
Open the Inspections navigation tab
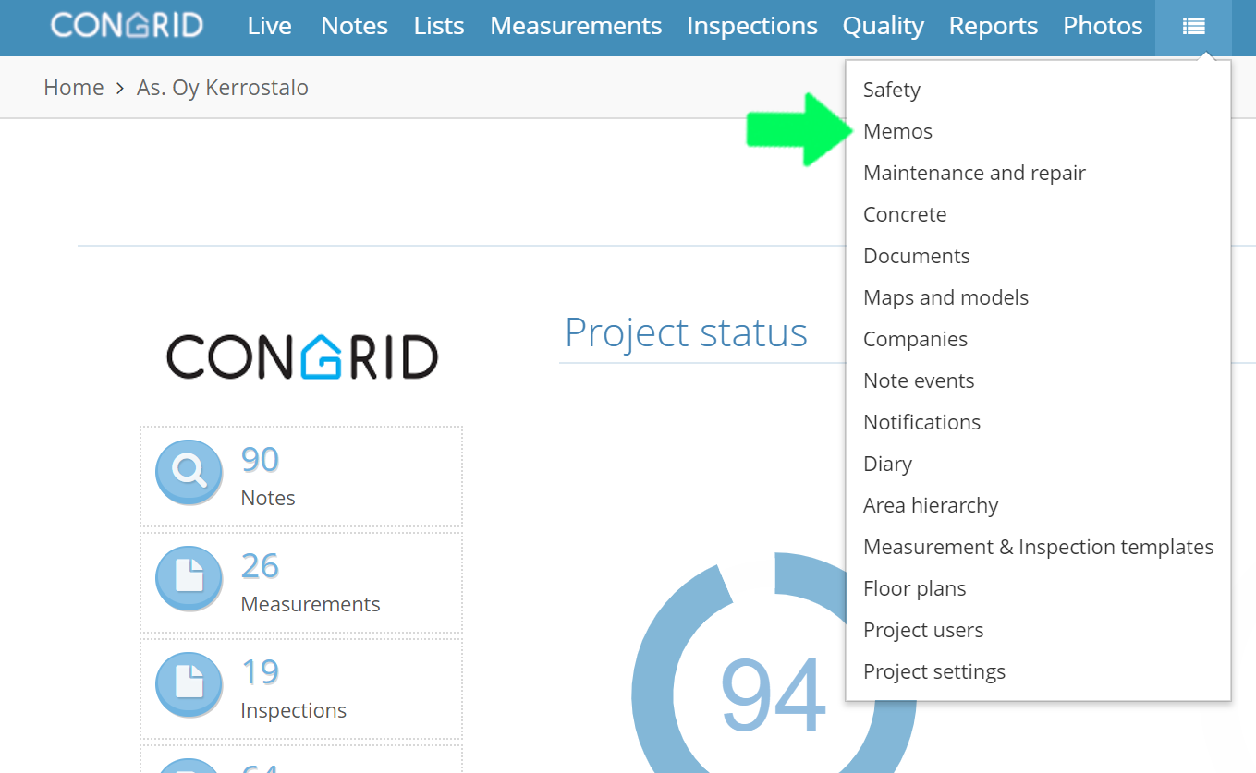click(x=752, y=26)
